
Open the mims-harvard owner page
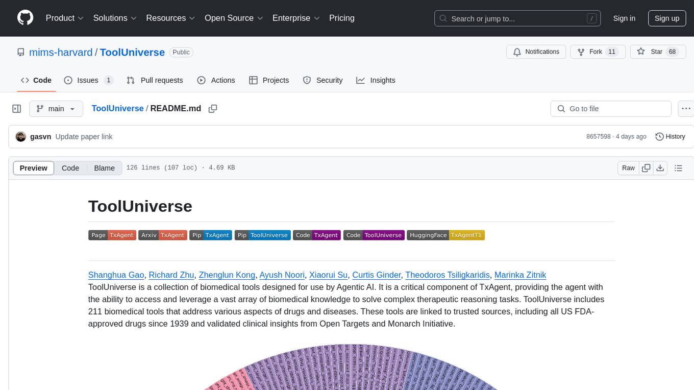pyautogui.click(x=61, y=52)
